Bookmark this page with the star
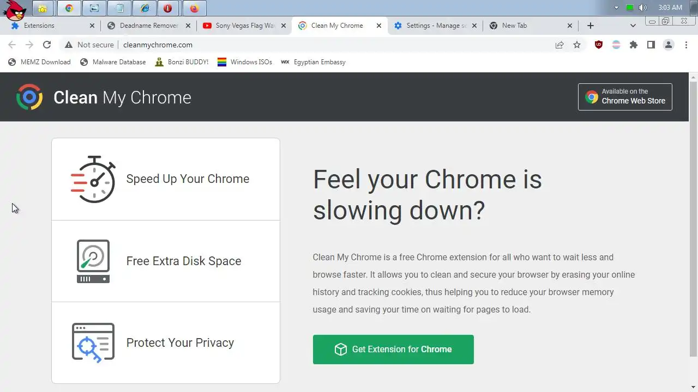The image size is (698, 392). point(577,45)
